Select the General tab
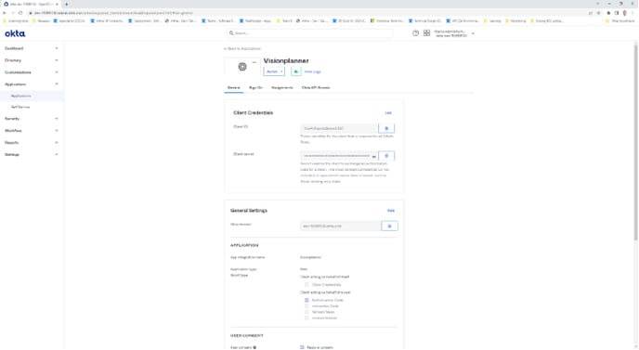The image size is (639, 350). [233, 87]
